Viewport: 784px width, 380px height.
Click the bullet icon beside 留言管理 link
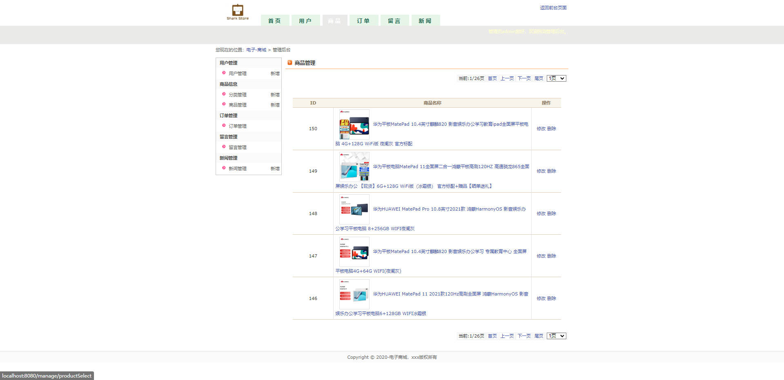[x=224, y=147]
